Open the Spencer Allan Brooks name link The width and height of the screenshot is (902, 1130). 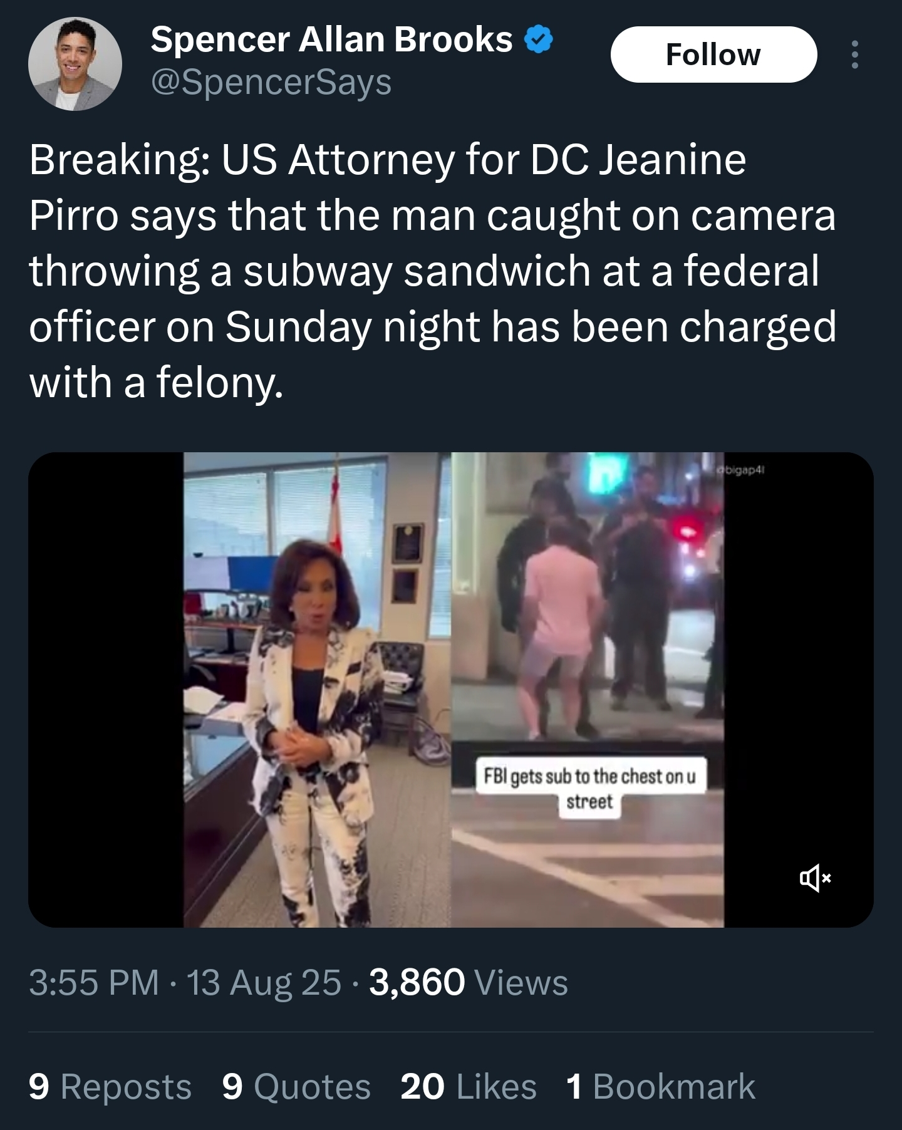(331, 39)
